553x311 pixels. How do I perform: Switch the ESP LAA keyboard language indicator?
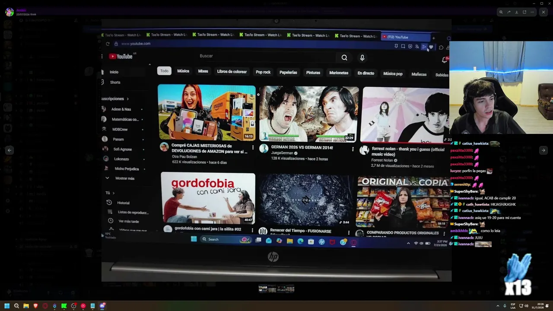click(513, 306)
